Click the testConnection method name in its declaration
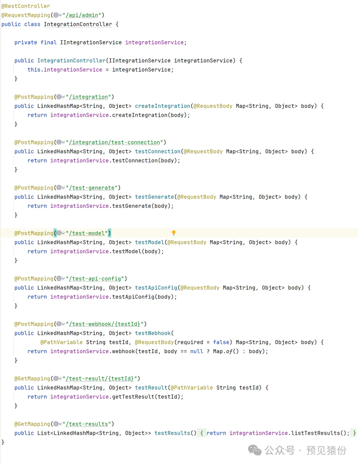Image resolution: width=358 pixels, height=465 pixels. click(x=157, y=151)
